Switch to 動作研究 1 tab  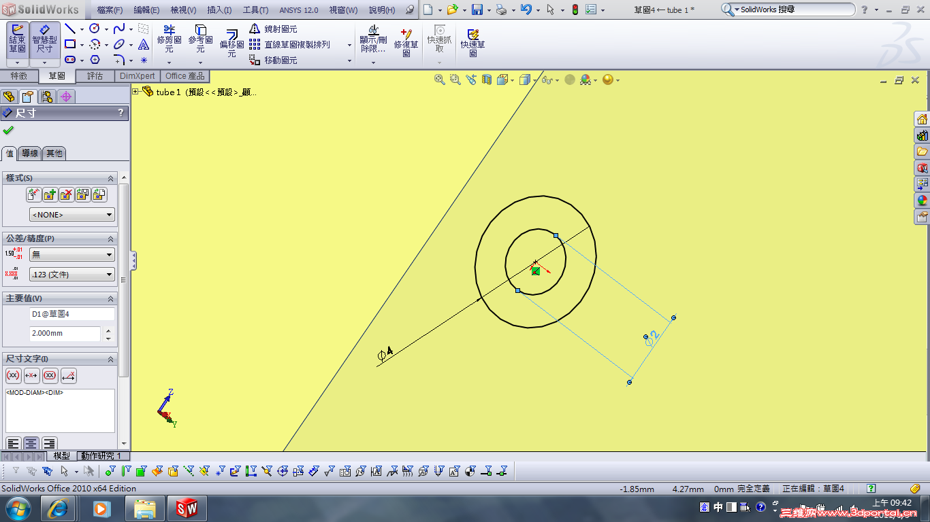click(x=101, y=456)
